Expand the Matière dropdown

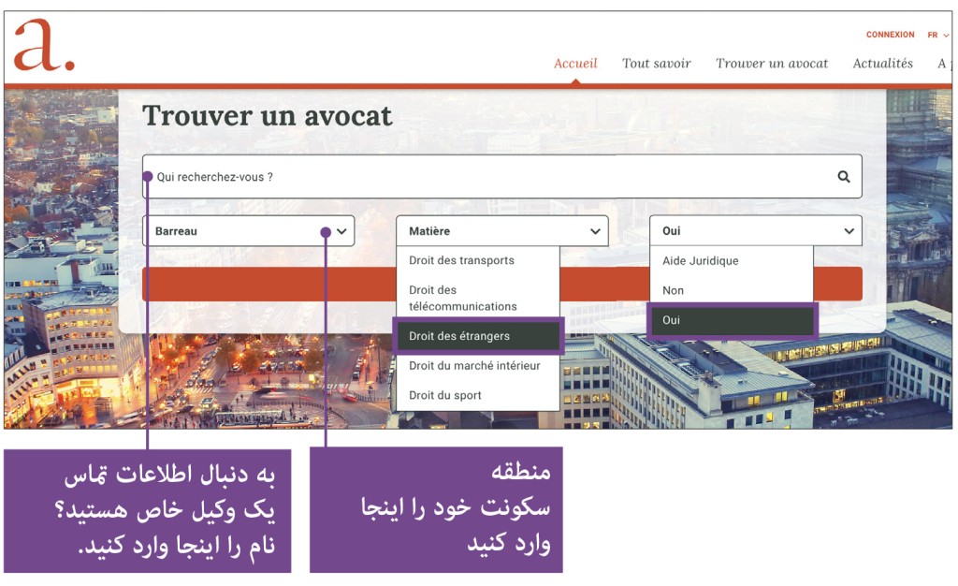tap(501, 229)
